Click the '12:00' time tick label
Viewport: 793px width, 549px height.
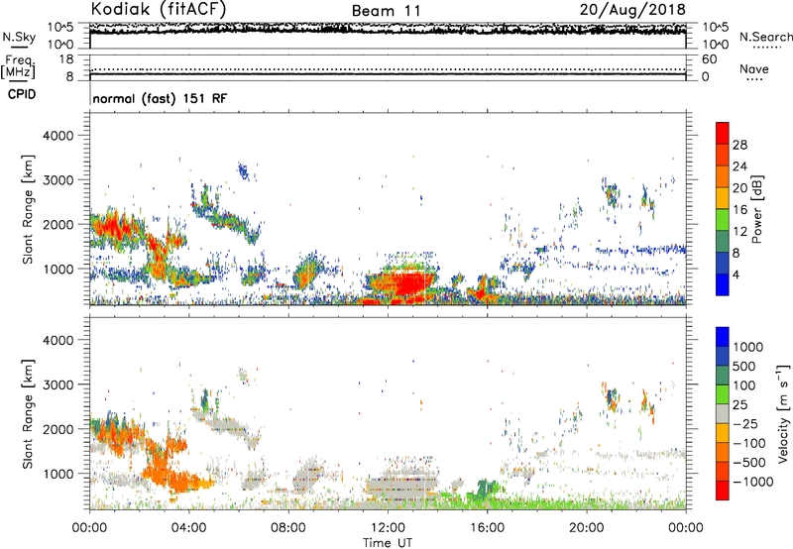point(388,528)
